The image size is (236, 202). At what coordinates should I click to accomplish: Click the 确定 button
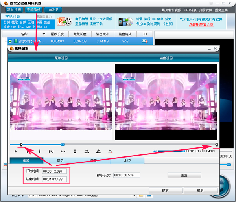[x=166, y=191]
